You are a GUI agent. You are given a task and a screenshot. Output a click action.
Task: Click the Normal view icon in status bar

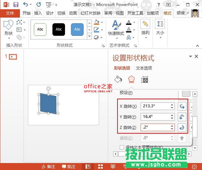[88, 167]
